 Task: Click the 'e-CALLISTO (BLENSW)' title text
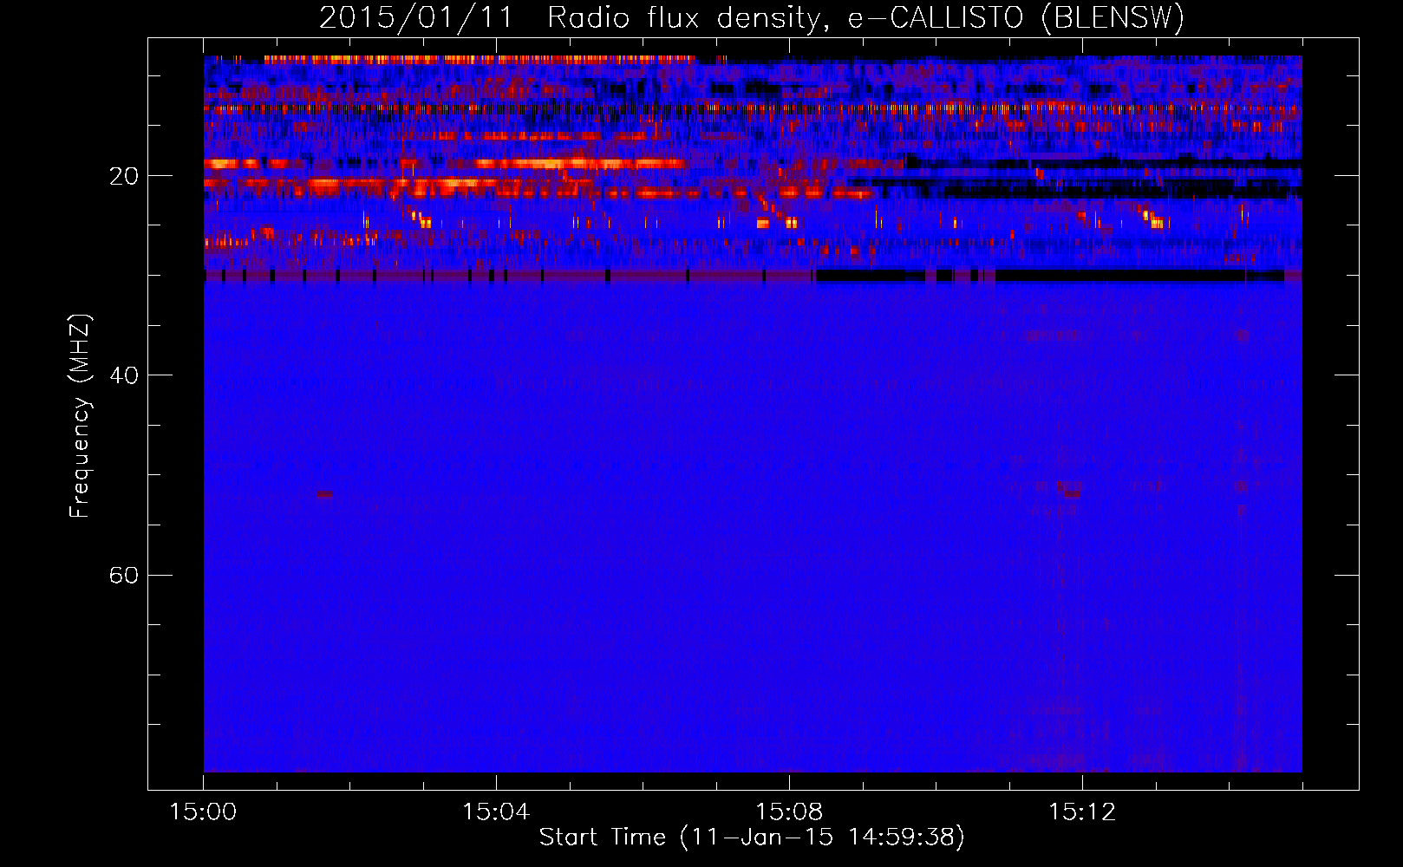tap(1015, 18)
